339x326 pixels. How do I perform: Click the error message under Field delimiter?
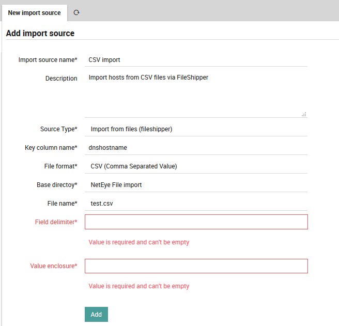click(138, 242)
